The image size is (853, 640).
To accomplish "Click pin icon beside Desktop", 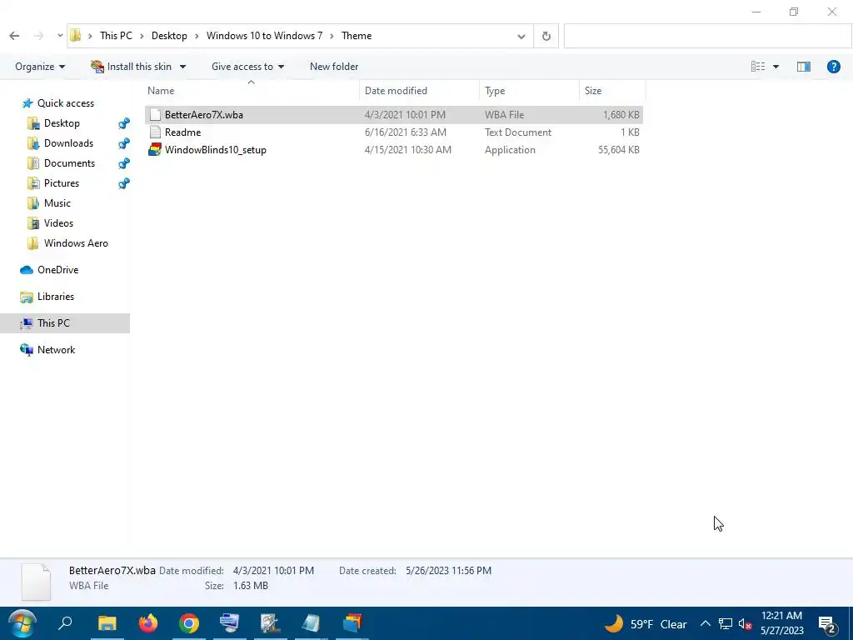I will coord(124,123).
